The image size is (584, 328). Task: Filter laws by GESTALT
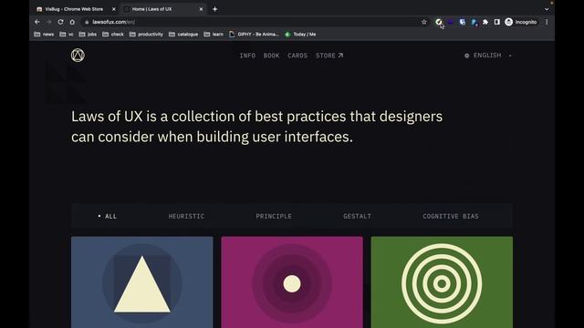click(x=357, y=216)
